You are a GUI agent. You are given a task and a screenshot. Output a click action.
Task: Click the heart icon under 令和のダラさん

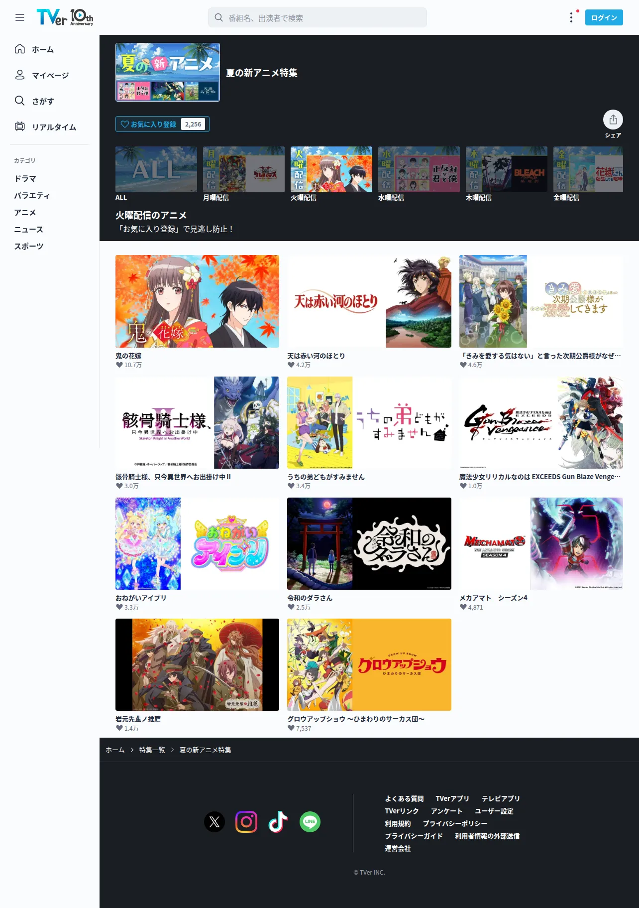coord(291,607)
